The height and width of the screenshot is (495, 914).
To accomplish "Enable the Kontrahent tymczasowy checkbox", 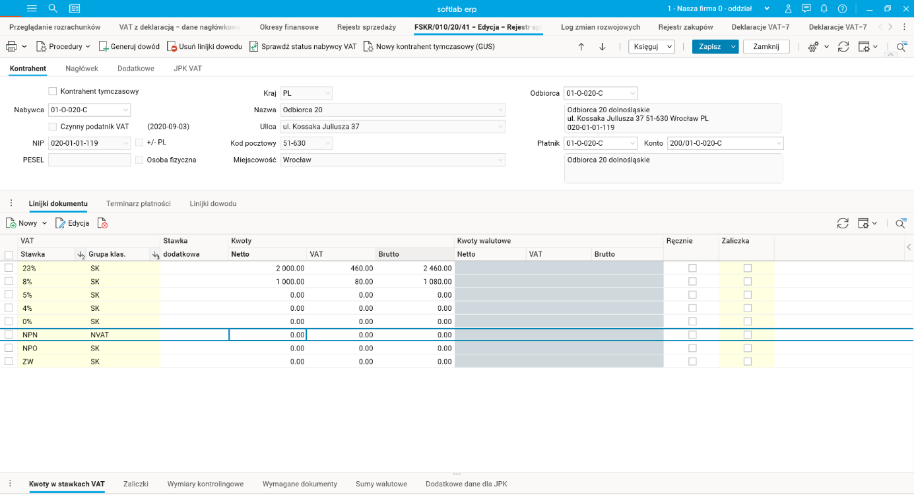I will coord(53,91).
